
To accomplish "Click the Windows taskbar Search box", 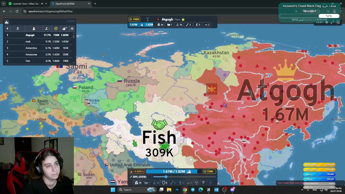I will coord(137,190).
